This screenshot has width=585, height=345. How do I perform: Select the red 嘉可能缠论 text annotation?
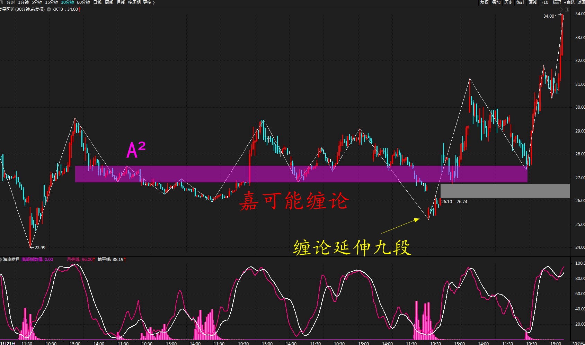294,201
